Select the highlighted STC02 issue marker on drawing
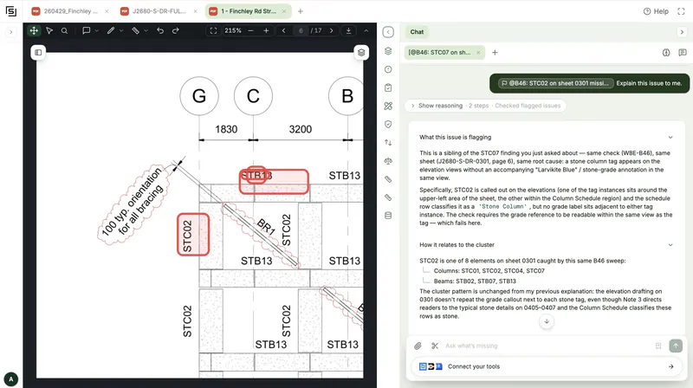The width and height of the screenshot is (693, 388). pos(193,235)
